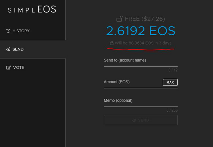
Task: Click the FREE ($27.26) label
Action: 145,19
